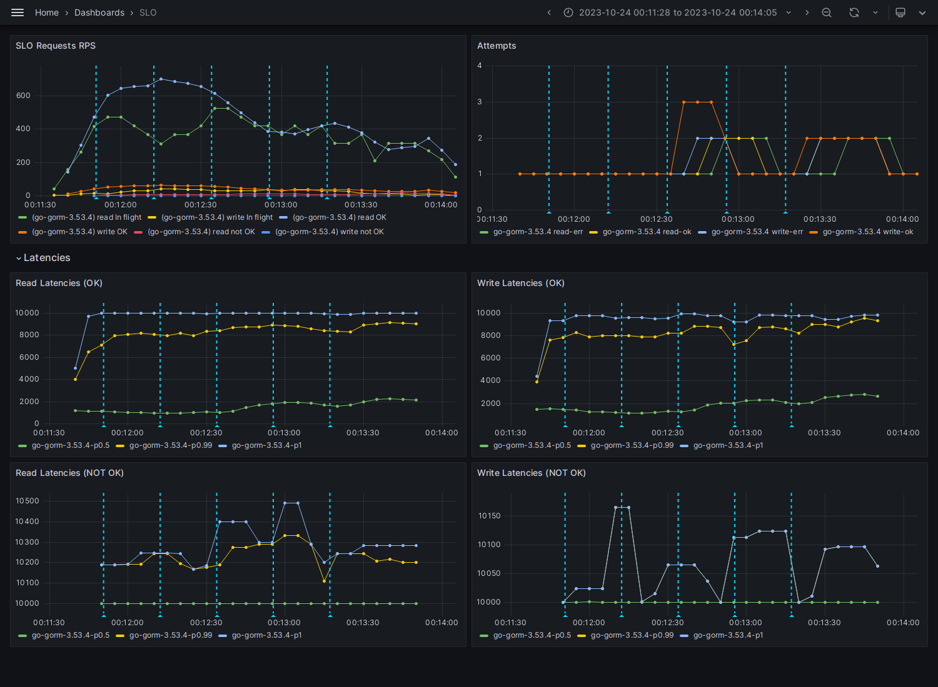Toggle p1 series in Write Latencies (NOT OK) legend
Image resolution: width=938 pixels, height=687 pixels.
(729, 635)
